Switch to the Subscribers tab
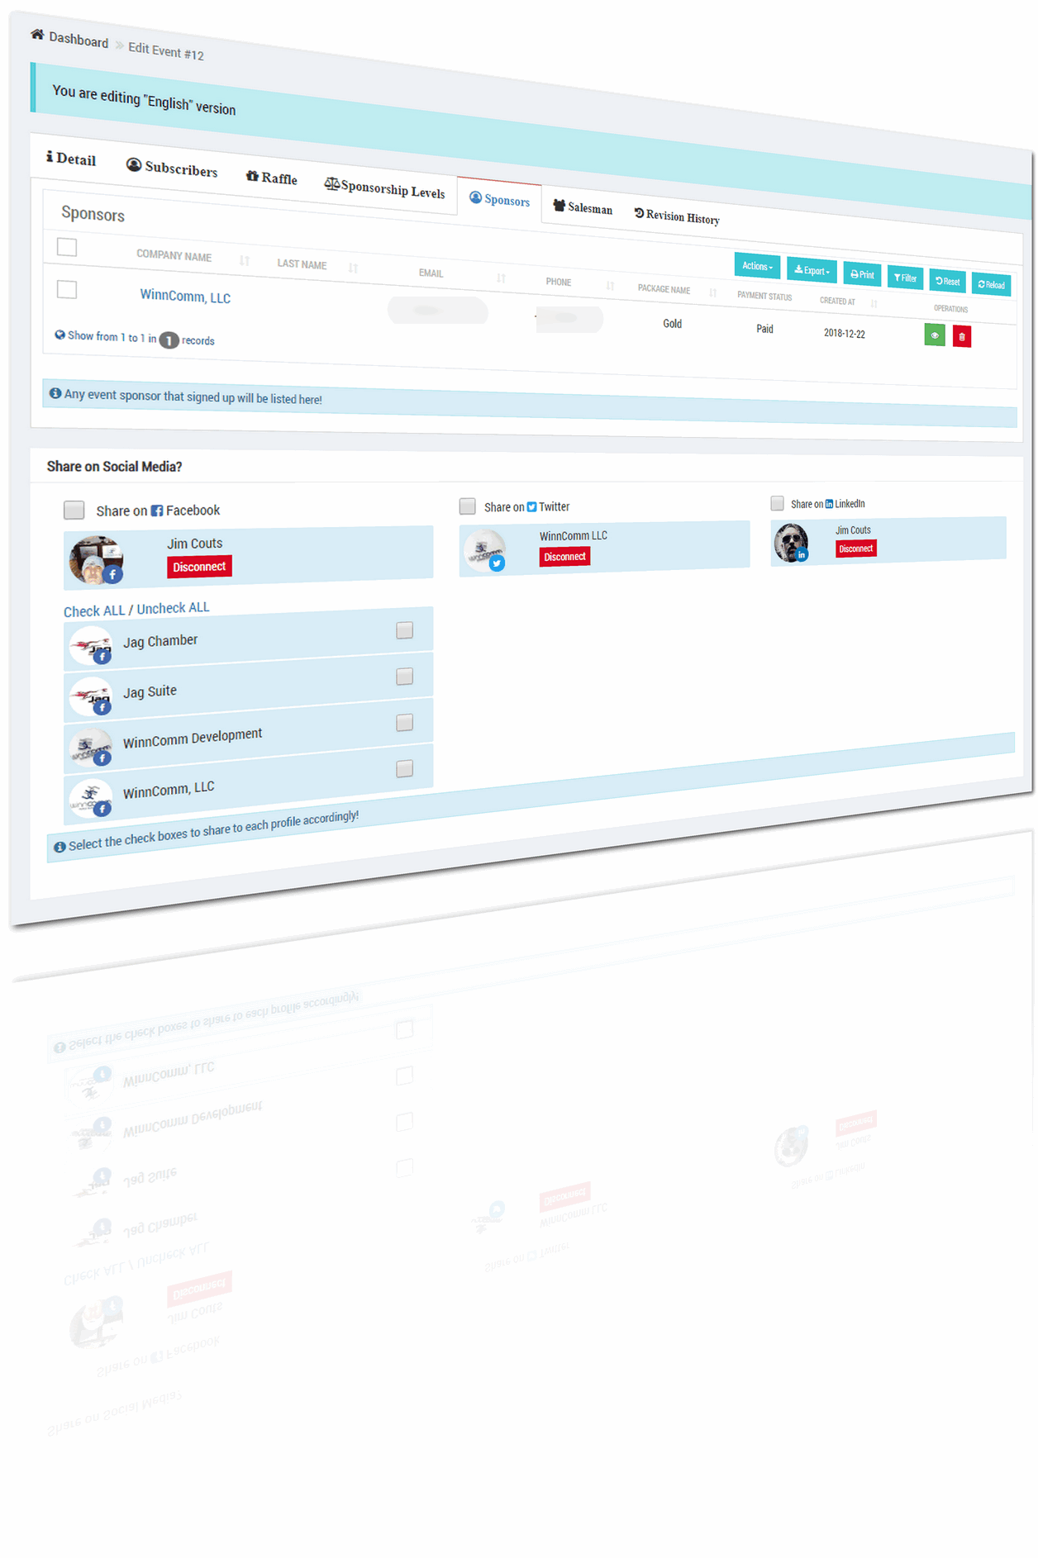The image size is (1038, 1558). [x=172, y=168]
